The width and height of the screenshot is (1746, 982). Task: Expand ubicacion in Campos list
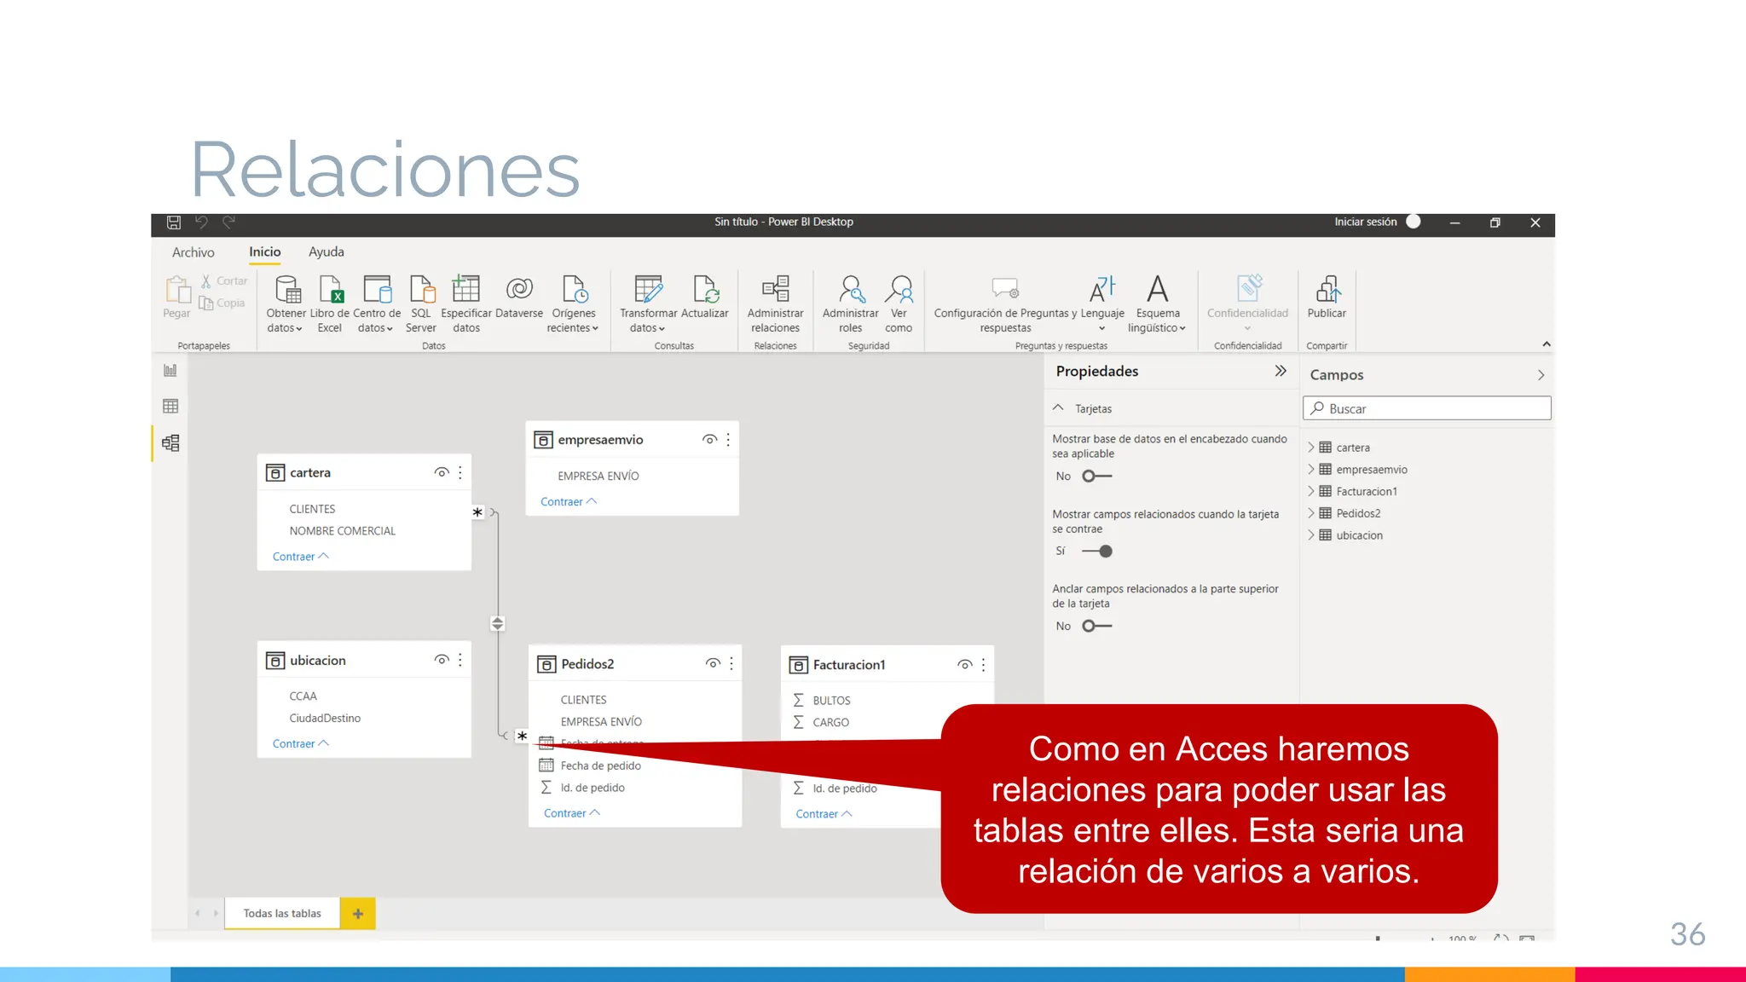pos(1311,536)
